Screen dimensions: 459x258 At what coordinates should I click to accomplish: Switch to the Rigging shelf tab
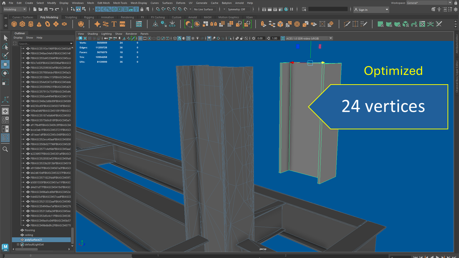(89, 17)
